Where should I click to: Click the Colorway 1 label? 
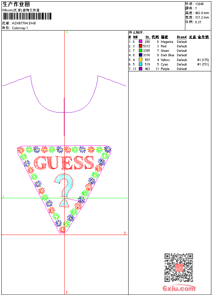pyautogui.click(x=20, y=28)
